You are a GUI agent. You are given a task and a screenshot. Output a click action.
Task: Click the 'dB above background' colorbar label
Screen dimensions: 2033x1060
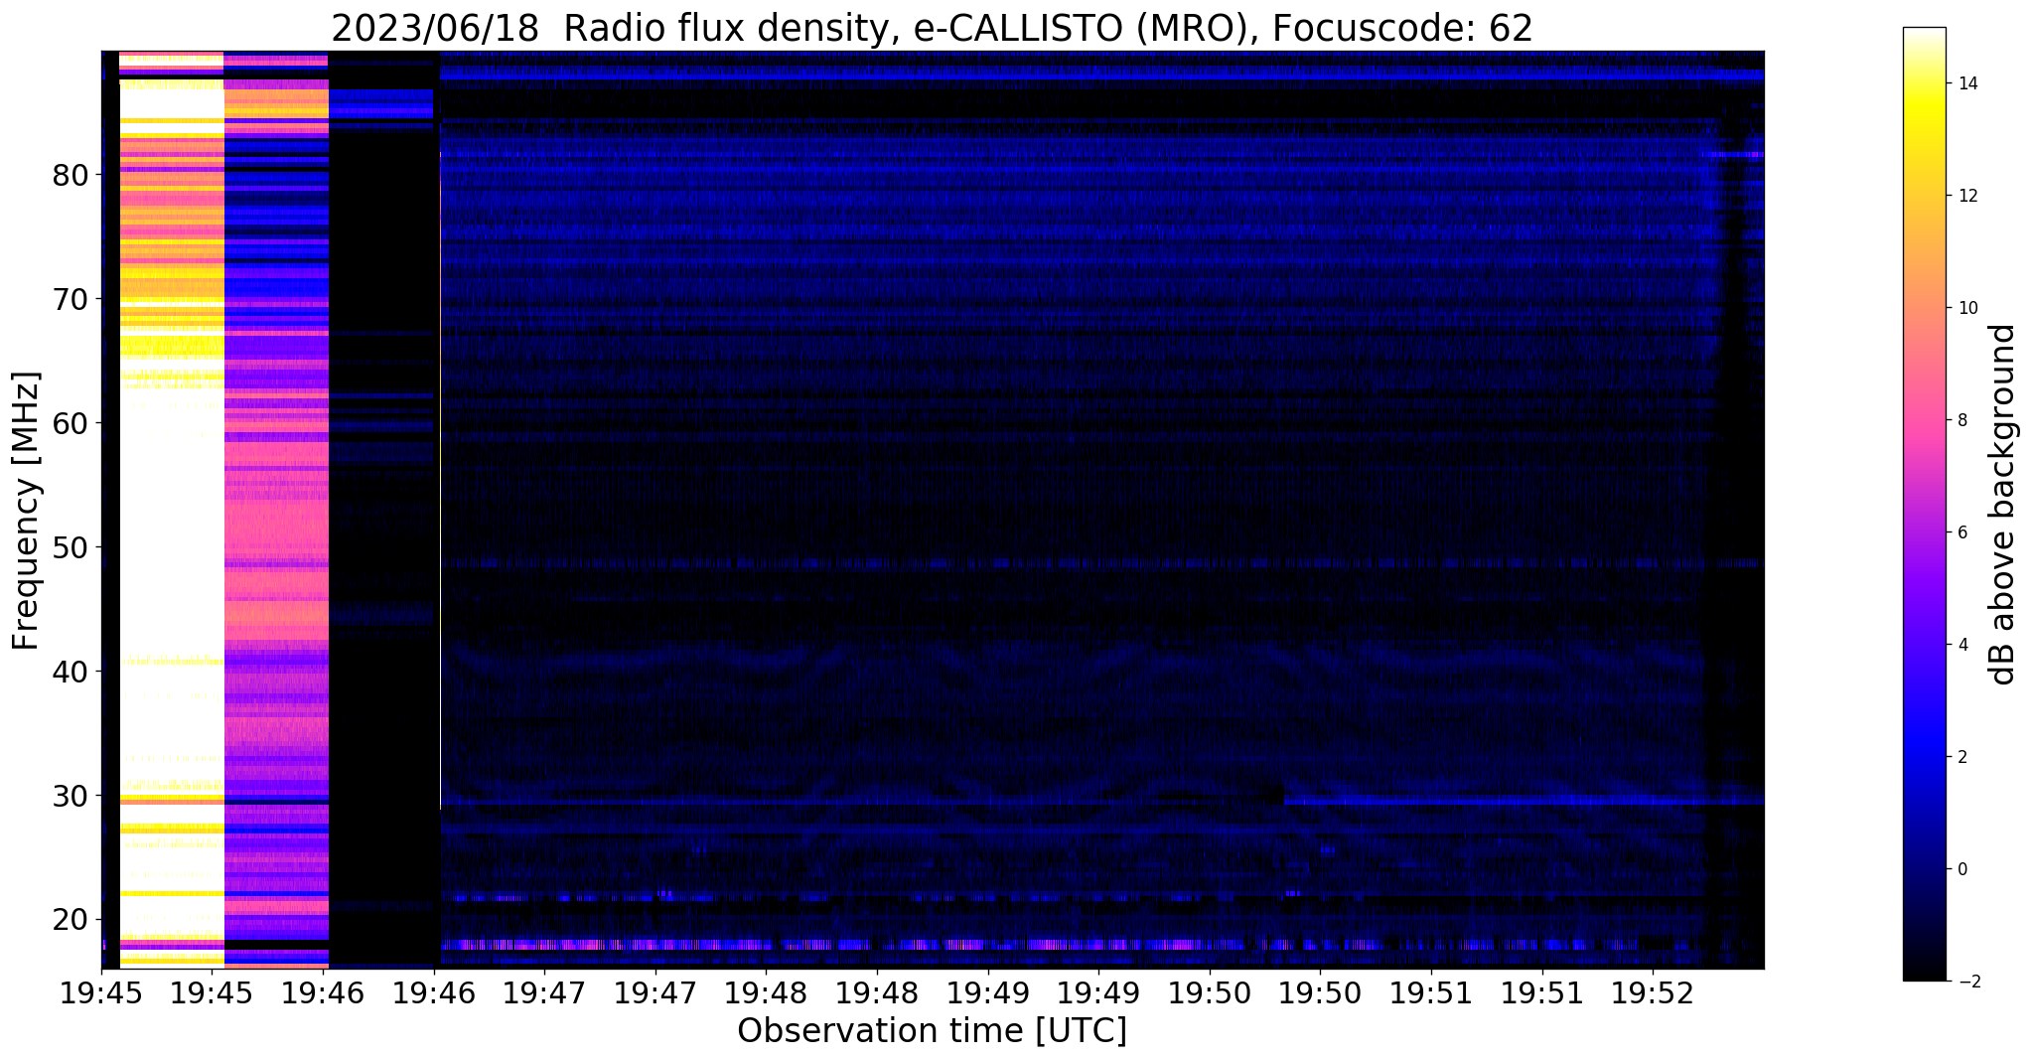point(2004,504)
